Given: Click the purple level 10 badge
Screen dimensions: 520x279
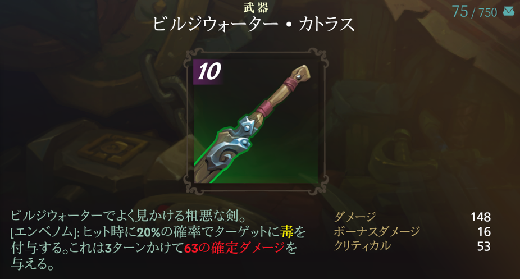Looking at the screenshot, I should 208,71.
